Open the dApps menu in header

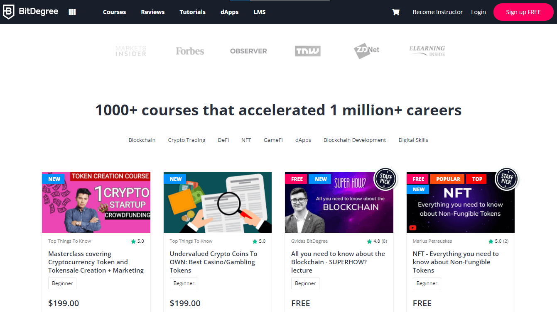pos(230,12)
